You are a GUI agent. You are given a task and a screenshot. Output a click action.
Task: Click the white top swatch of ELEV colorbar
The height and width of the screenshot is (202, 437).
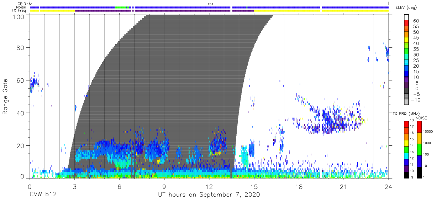pyautogui.click(x=406, y=17)
